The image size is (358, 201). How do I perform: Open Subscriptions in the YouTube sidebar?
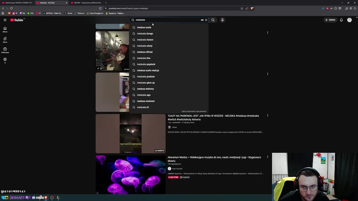pyautogui.click(x=5, y=50)
